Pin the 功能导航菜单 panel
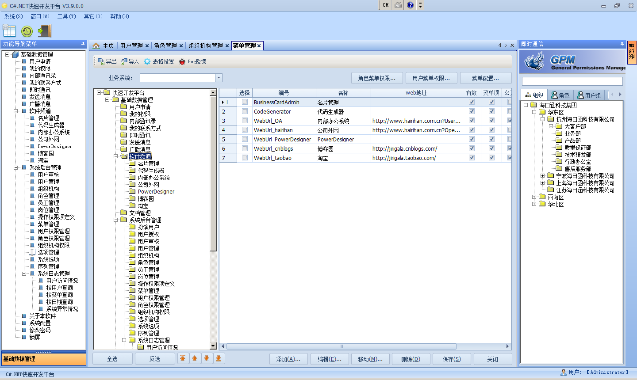Image resolution: width=637 pixels, height=380 pixels. pos(83,44)
